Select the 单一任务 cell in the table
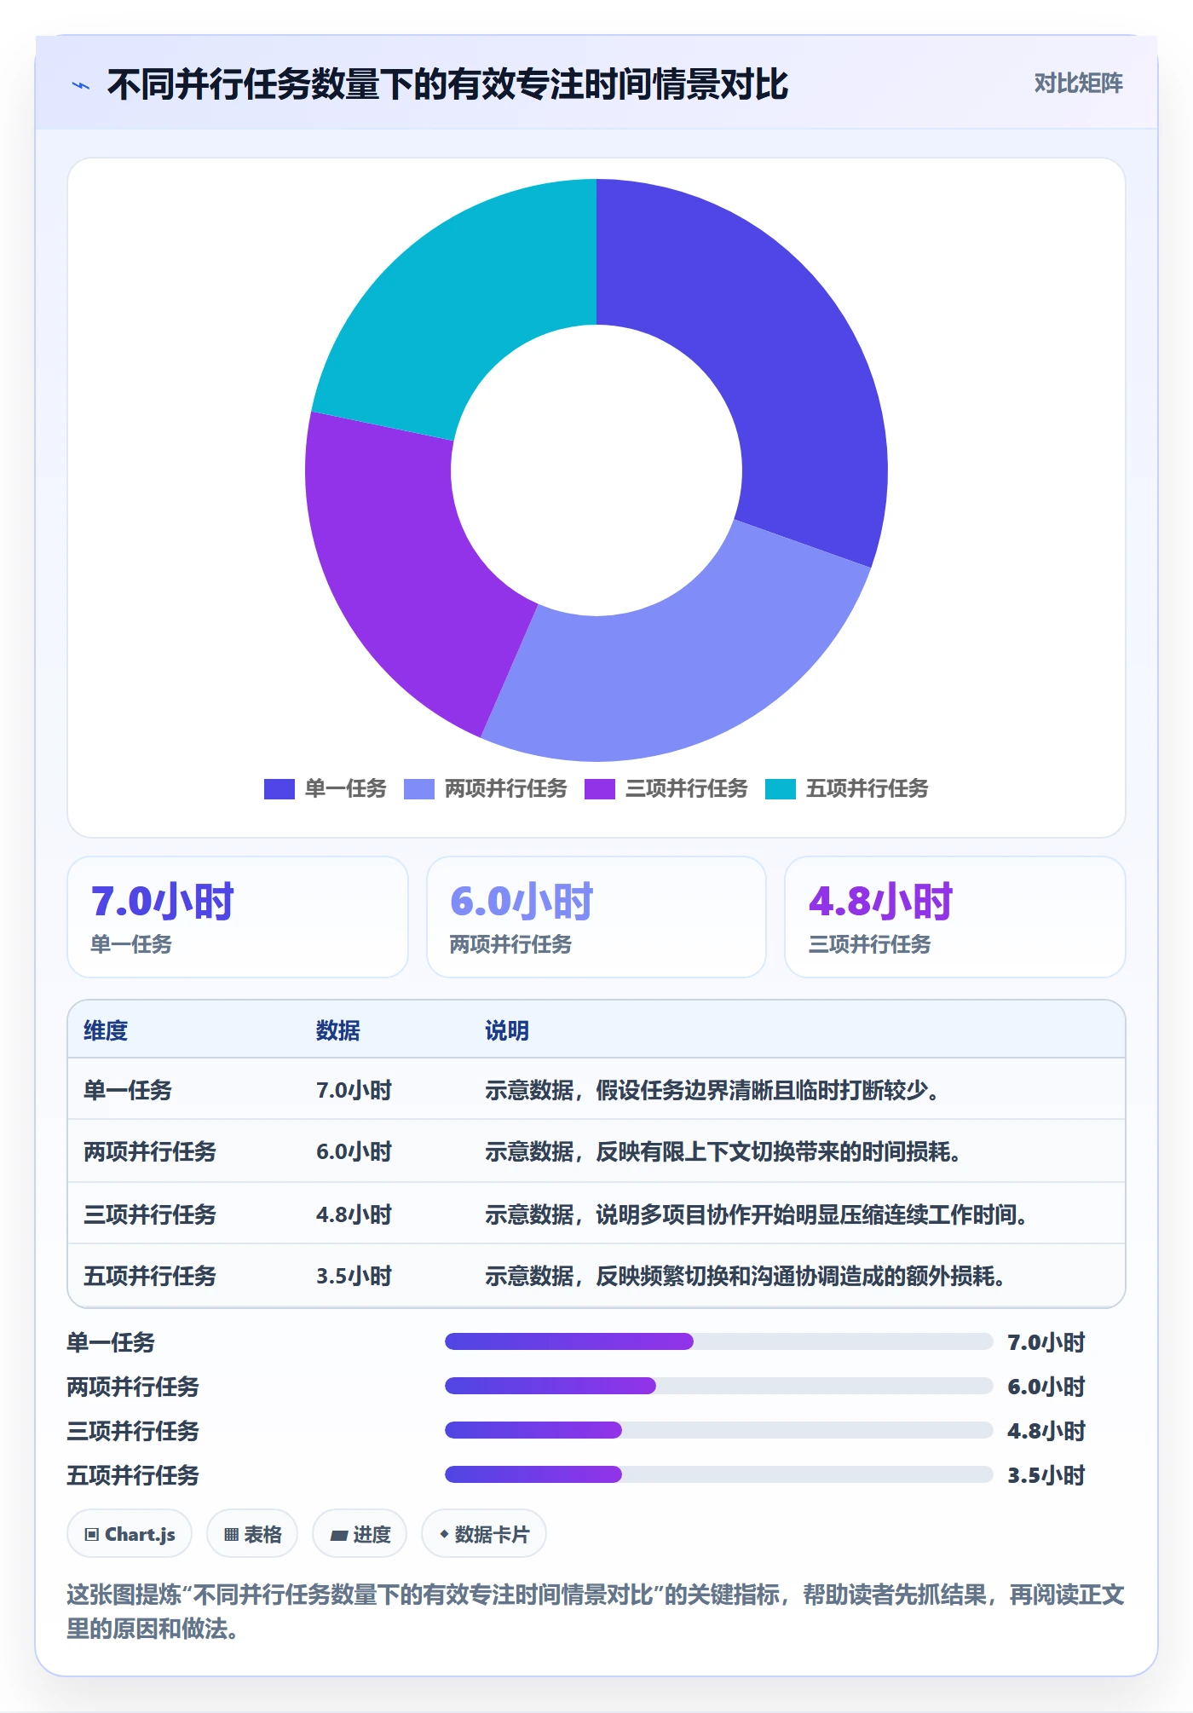Viewport: 1193px width, 1713px height. (128, 1090)
